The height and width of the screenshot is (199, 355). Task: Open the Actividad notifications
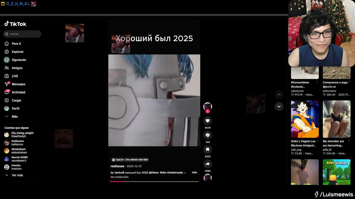(15, 92)
